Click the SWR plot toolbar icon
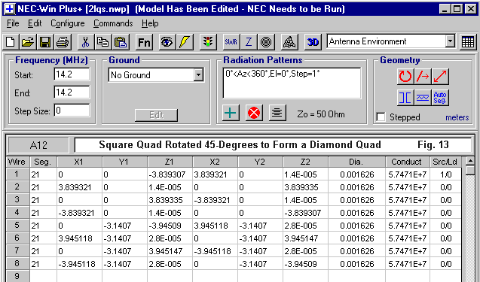This screenshot has height=282, width=480. point(231,42)
